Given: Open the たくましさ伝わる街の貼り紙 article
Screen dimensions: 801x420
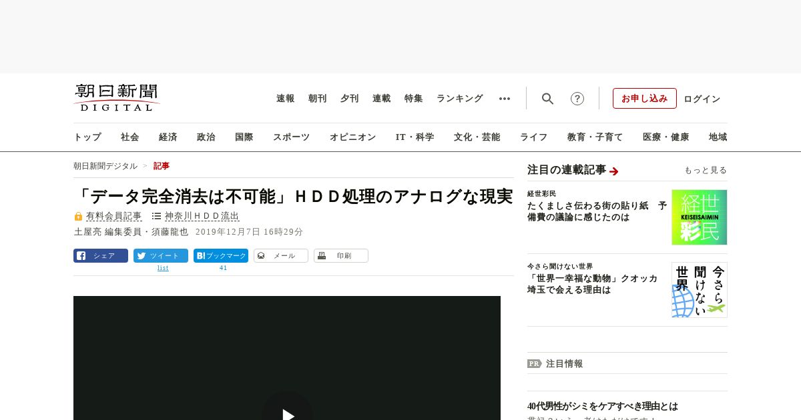Looking at the screenshot, I should 597,211.
